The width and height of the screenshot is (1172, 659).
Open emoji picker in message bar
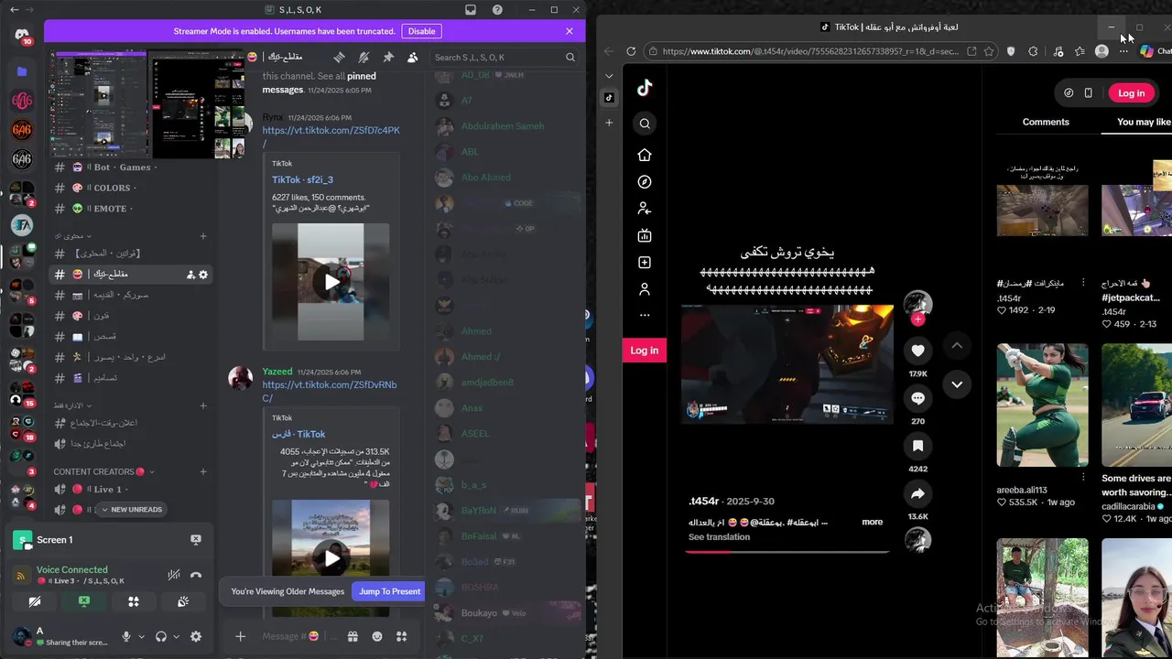(x=377, y=636)
